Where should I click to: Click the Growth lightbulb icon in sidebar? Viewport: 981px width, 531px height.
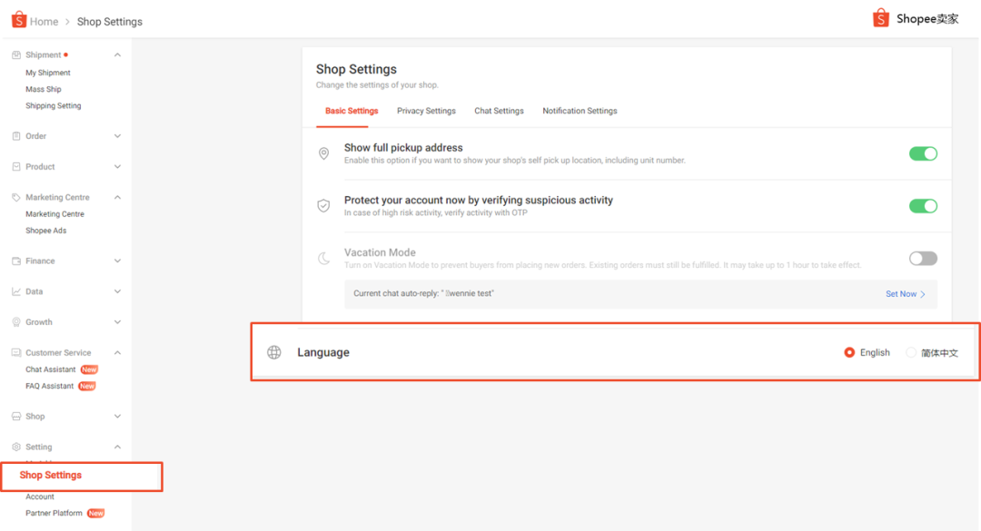point(16,322)
